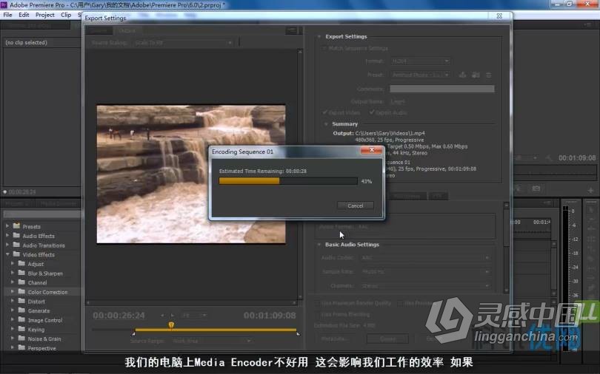Click the Premiere Pro title bar app icon

click(4, 4)
